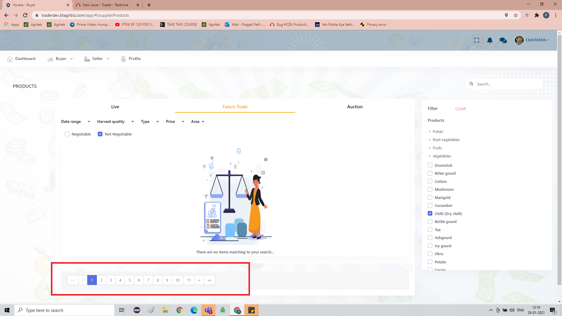The image size is (562, 316).
Task: Click CHAITANYA profile avatar
Action: point(519,40)
